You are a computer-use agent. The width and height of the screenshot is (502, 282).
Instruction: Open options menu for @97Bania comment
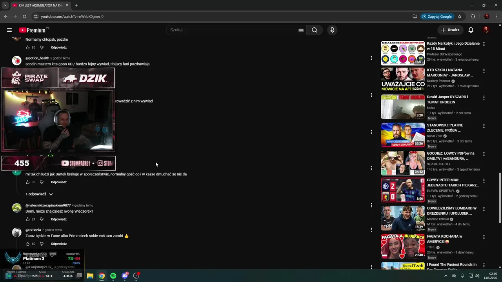tap(371, 230)
